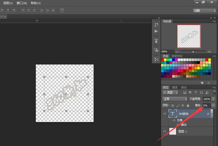Filter layers by adjustment layers icon
This screenshot has width=218, height=146.
coord(190,93)
